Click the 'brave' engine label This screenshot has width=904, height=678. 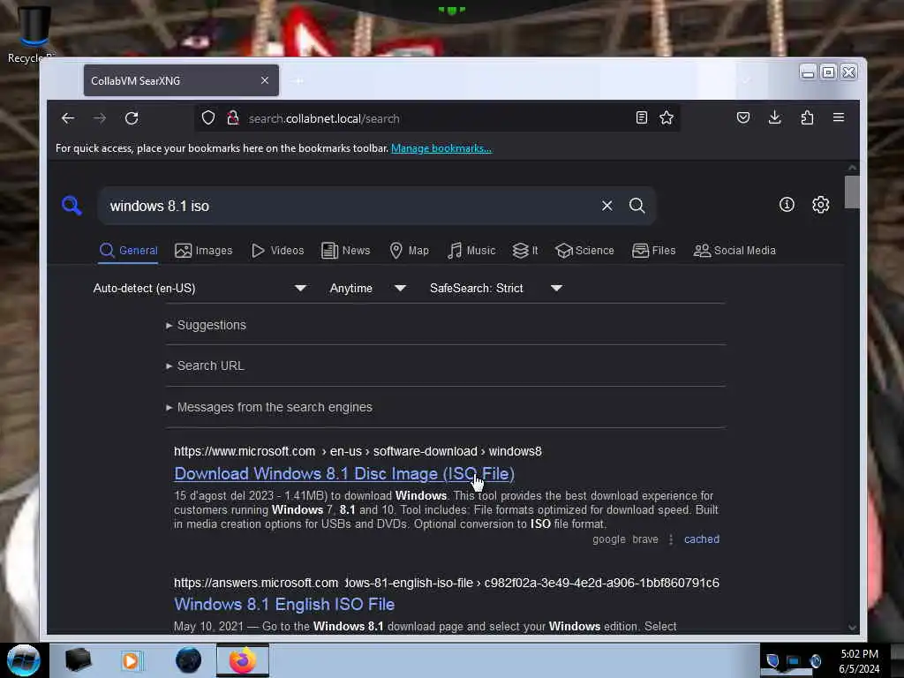[x=645, y=539]
